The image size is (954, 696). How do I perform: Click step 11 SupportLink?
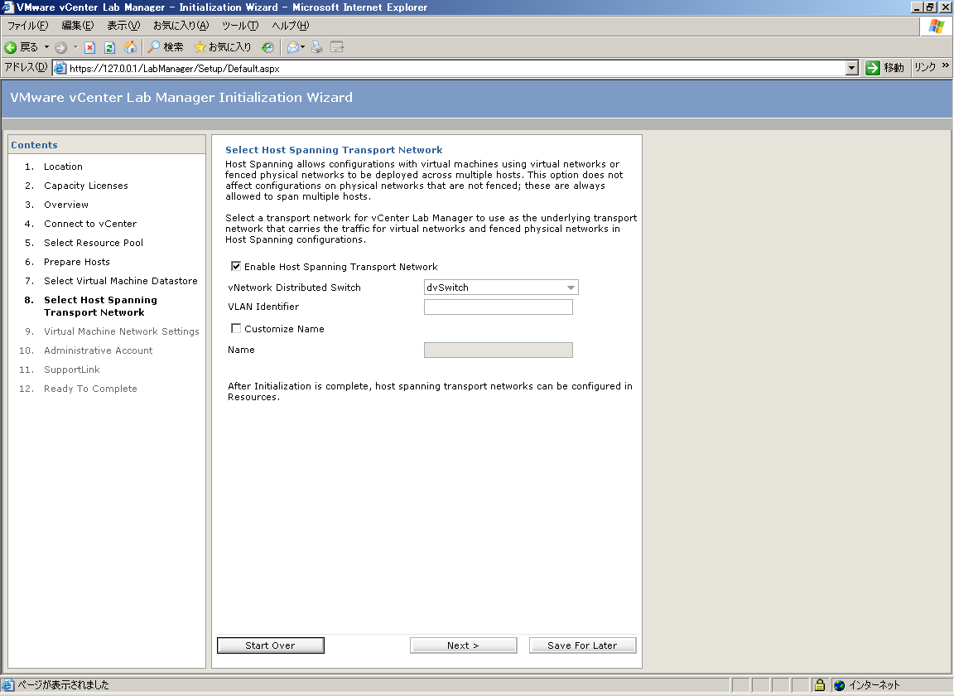click(72, 370)
